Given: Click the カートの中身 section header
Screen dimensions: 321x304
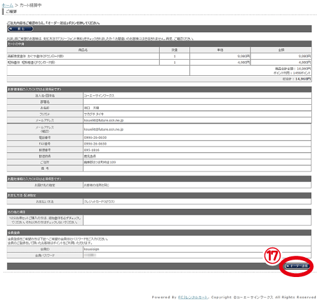Looking at the screenshot, I should click(159, 44).
